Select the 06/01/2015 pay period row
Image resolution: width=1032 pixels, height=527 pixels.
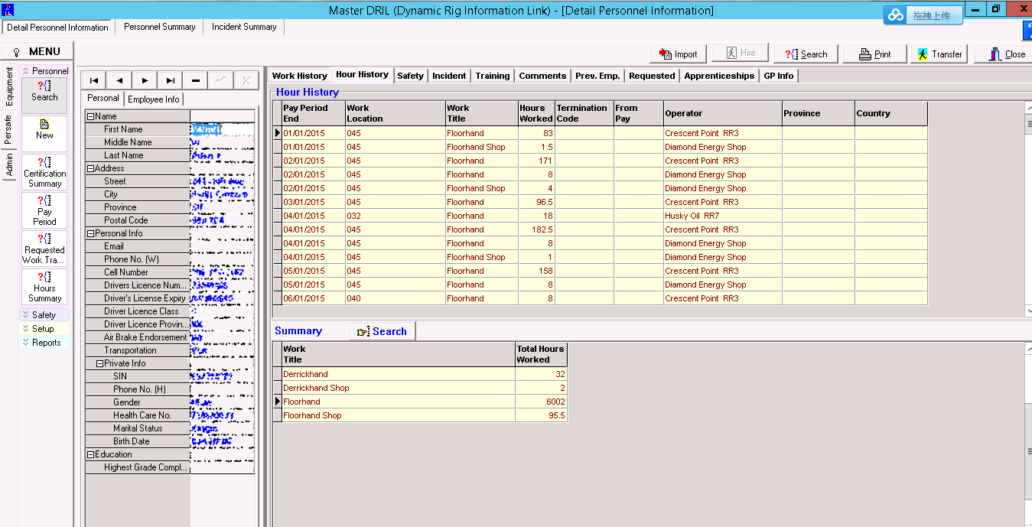601,298
